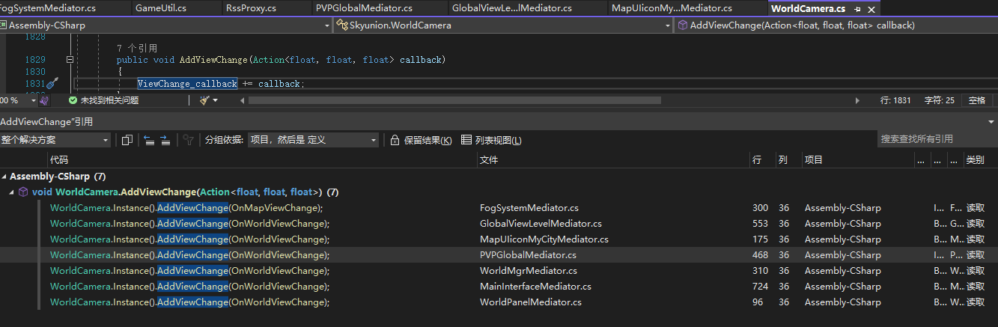Click the copy icon in references toolbar
998x327 pixels.
point(127,140)
